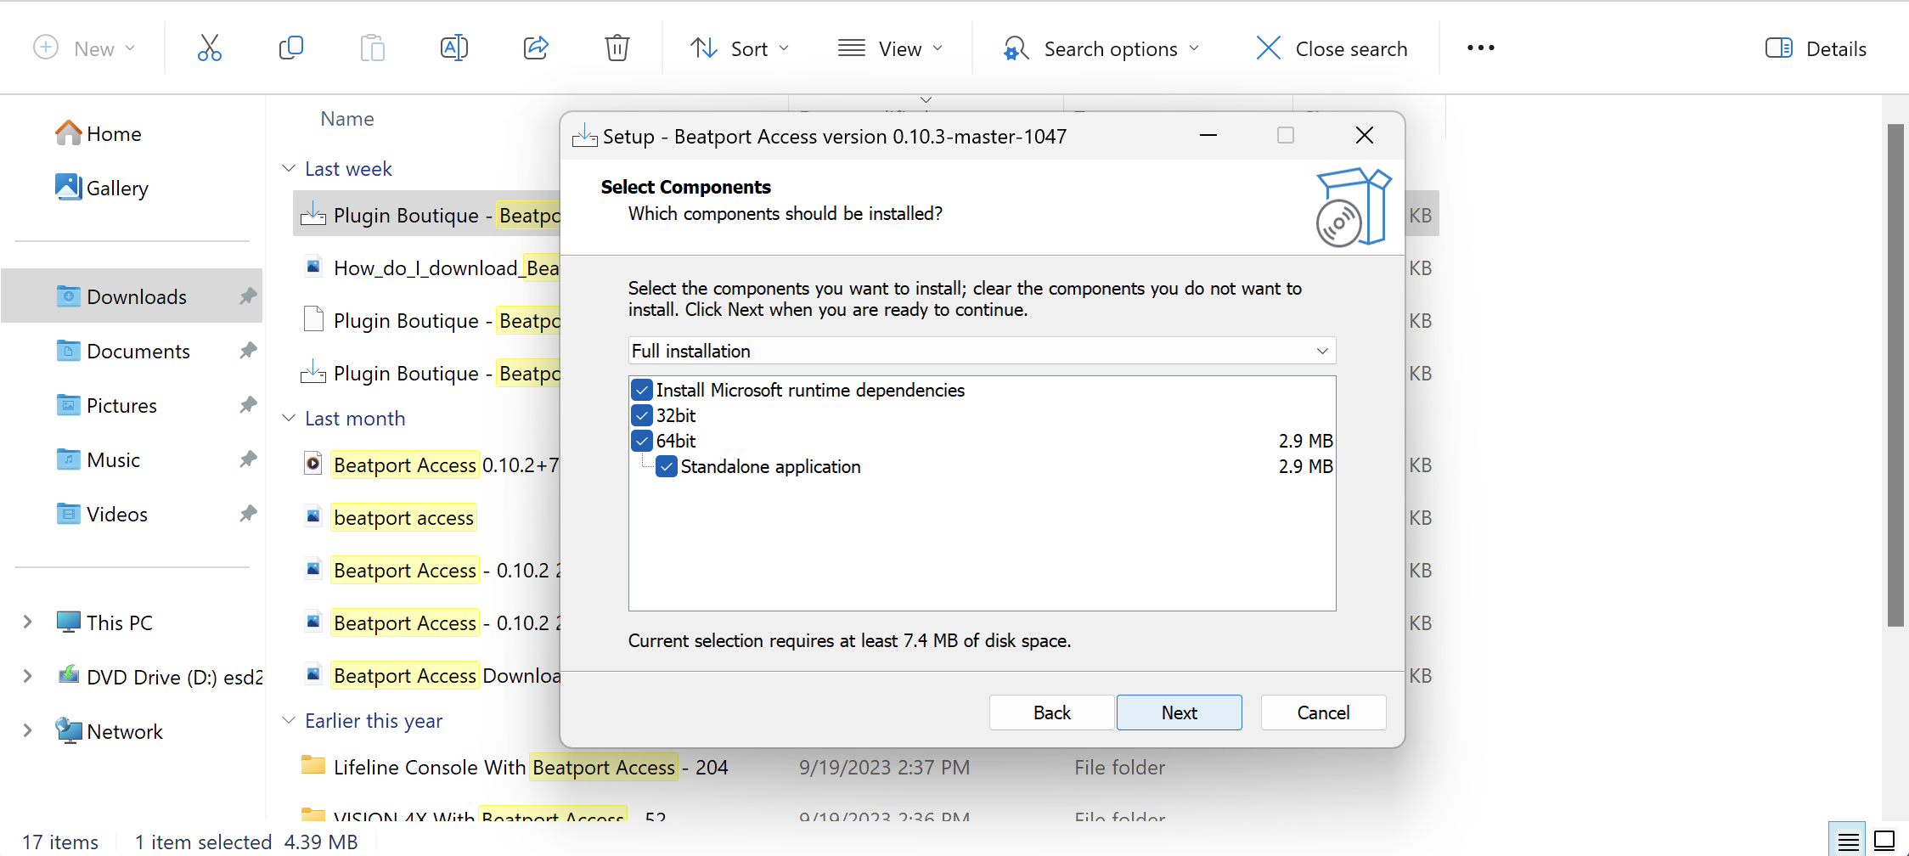The height and width of the screenshot is (856, 1909).
Task: Open the three-dot See more menu
Action: 1480,48
